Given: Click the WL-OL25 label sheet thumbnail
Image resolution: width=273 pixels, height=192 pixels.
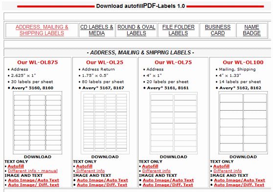Looking at the screenshot, I should pyautogui.click(x=105, y=122).
